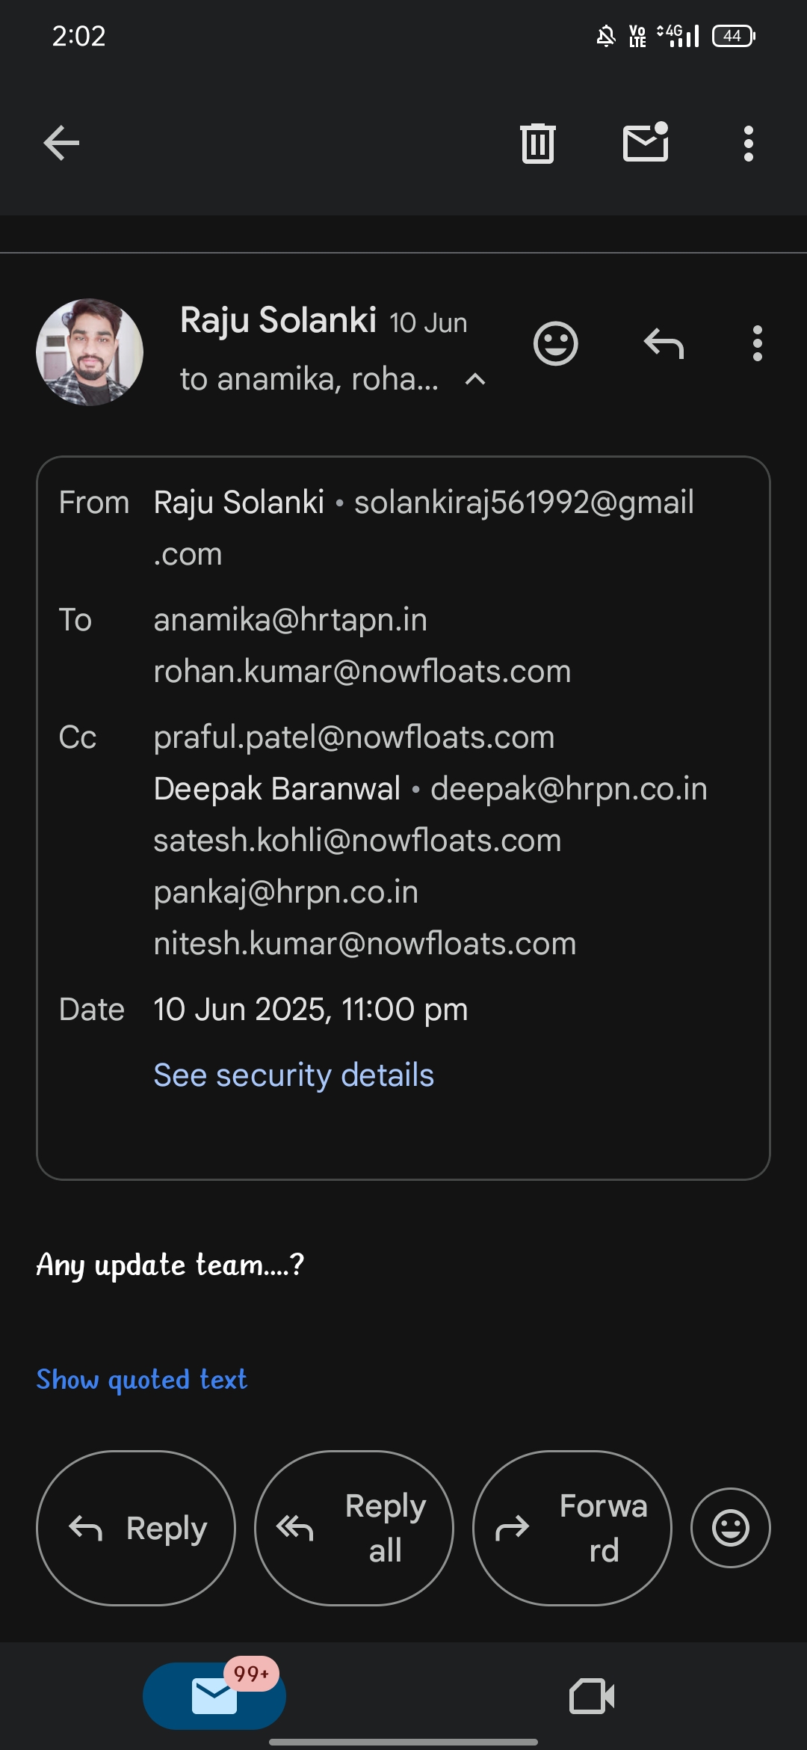This screenshot has height=1750, width=807.
Task: Tap sender address solankiraj561992@gmail
Action: pos(524,503)
